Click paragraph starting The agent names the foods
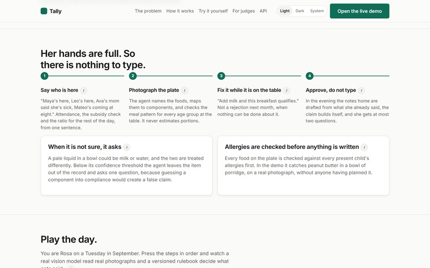Viewport: 430px width, 268px height. pos(170,111)
